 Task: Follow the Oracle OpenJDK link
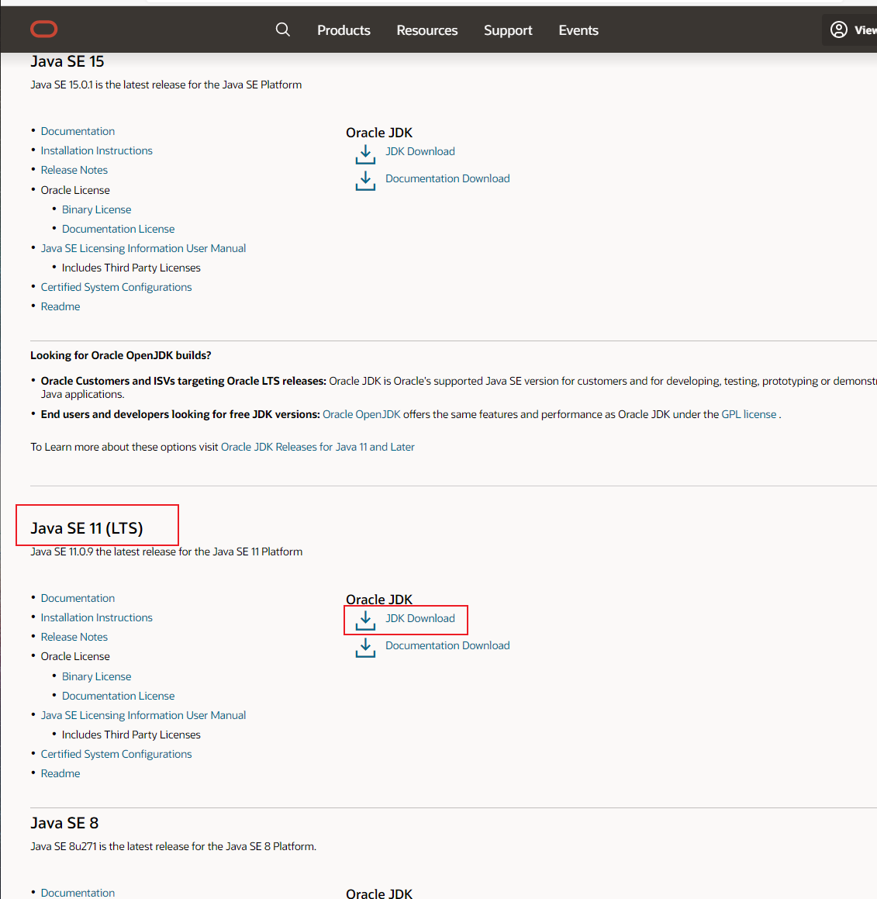[361, 414]
